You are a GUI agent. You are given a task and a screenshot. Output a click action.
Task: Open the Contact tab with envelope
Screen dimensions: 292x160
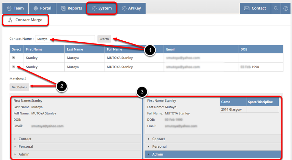(x=255, y=8)
